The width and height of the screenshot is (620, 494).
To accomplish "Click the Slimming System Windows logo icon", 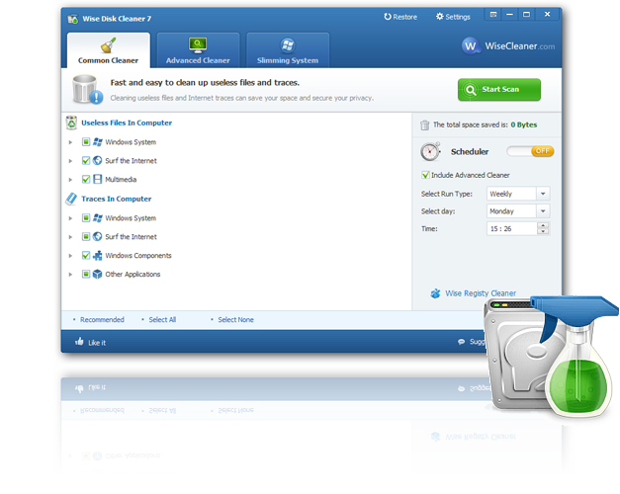I will 288,45.
